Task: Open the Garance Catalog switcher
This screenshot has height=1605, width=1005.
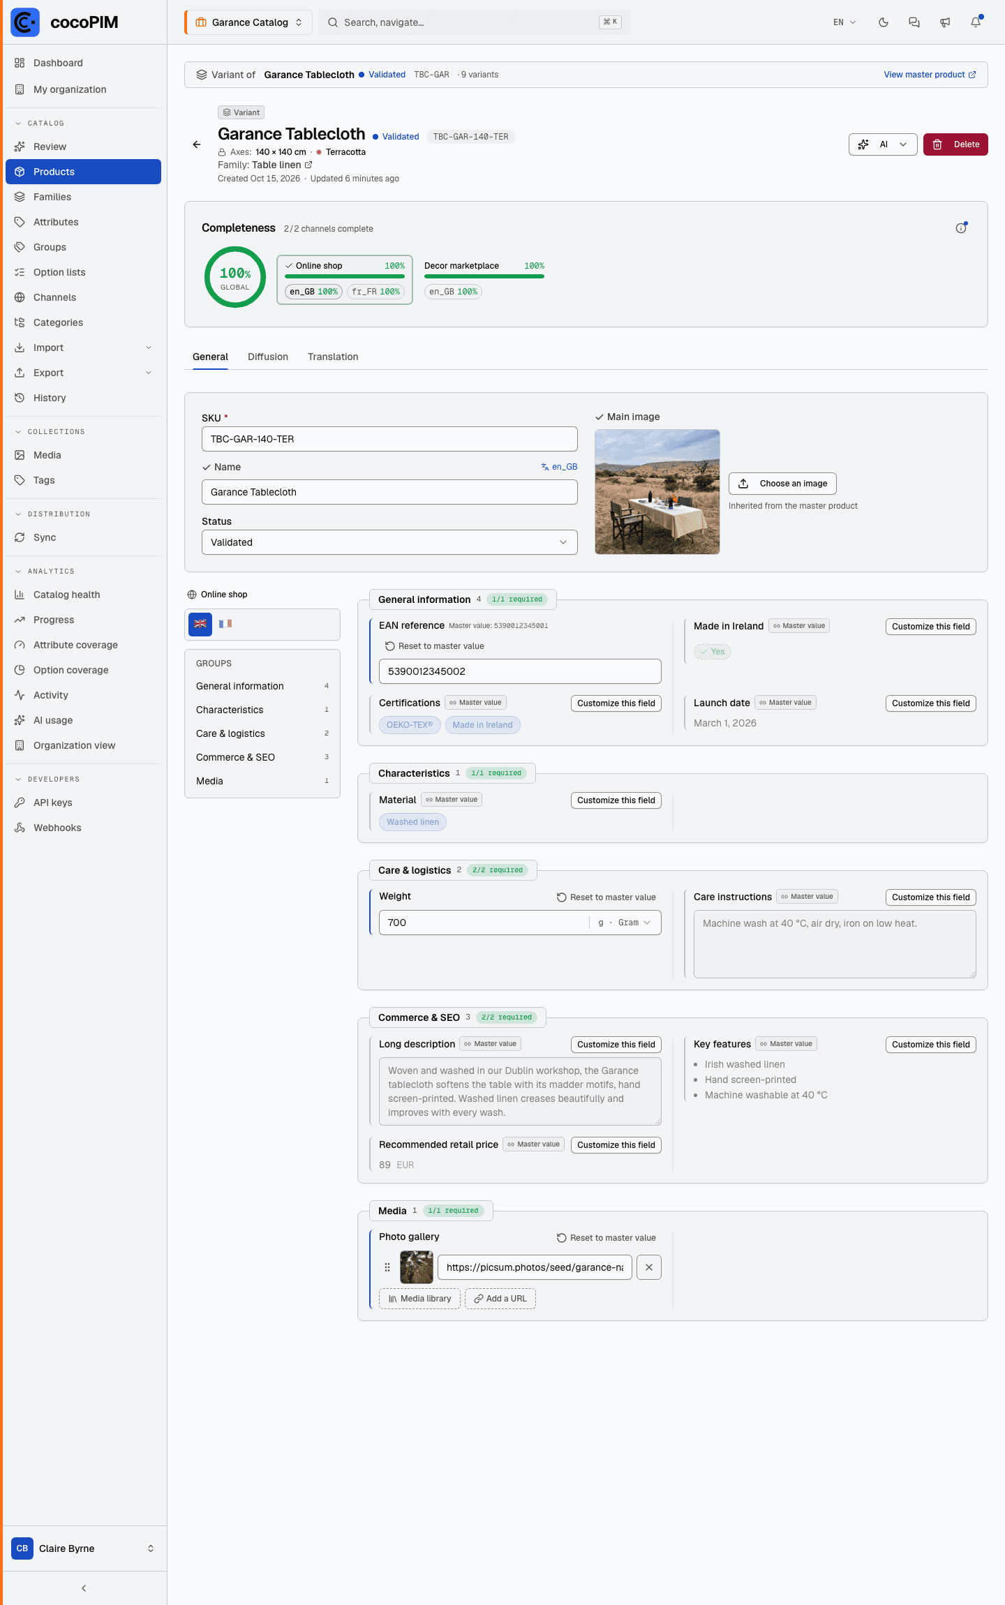Action: [248, 22]
